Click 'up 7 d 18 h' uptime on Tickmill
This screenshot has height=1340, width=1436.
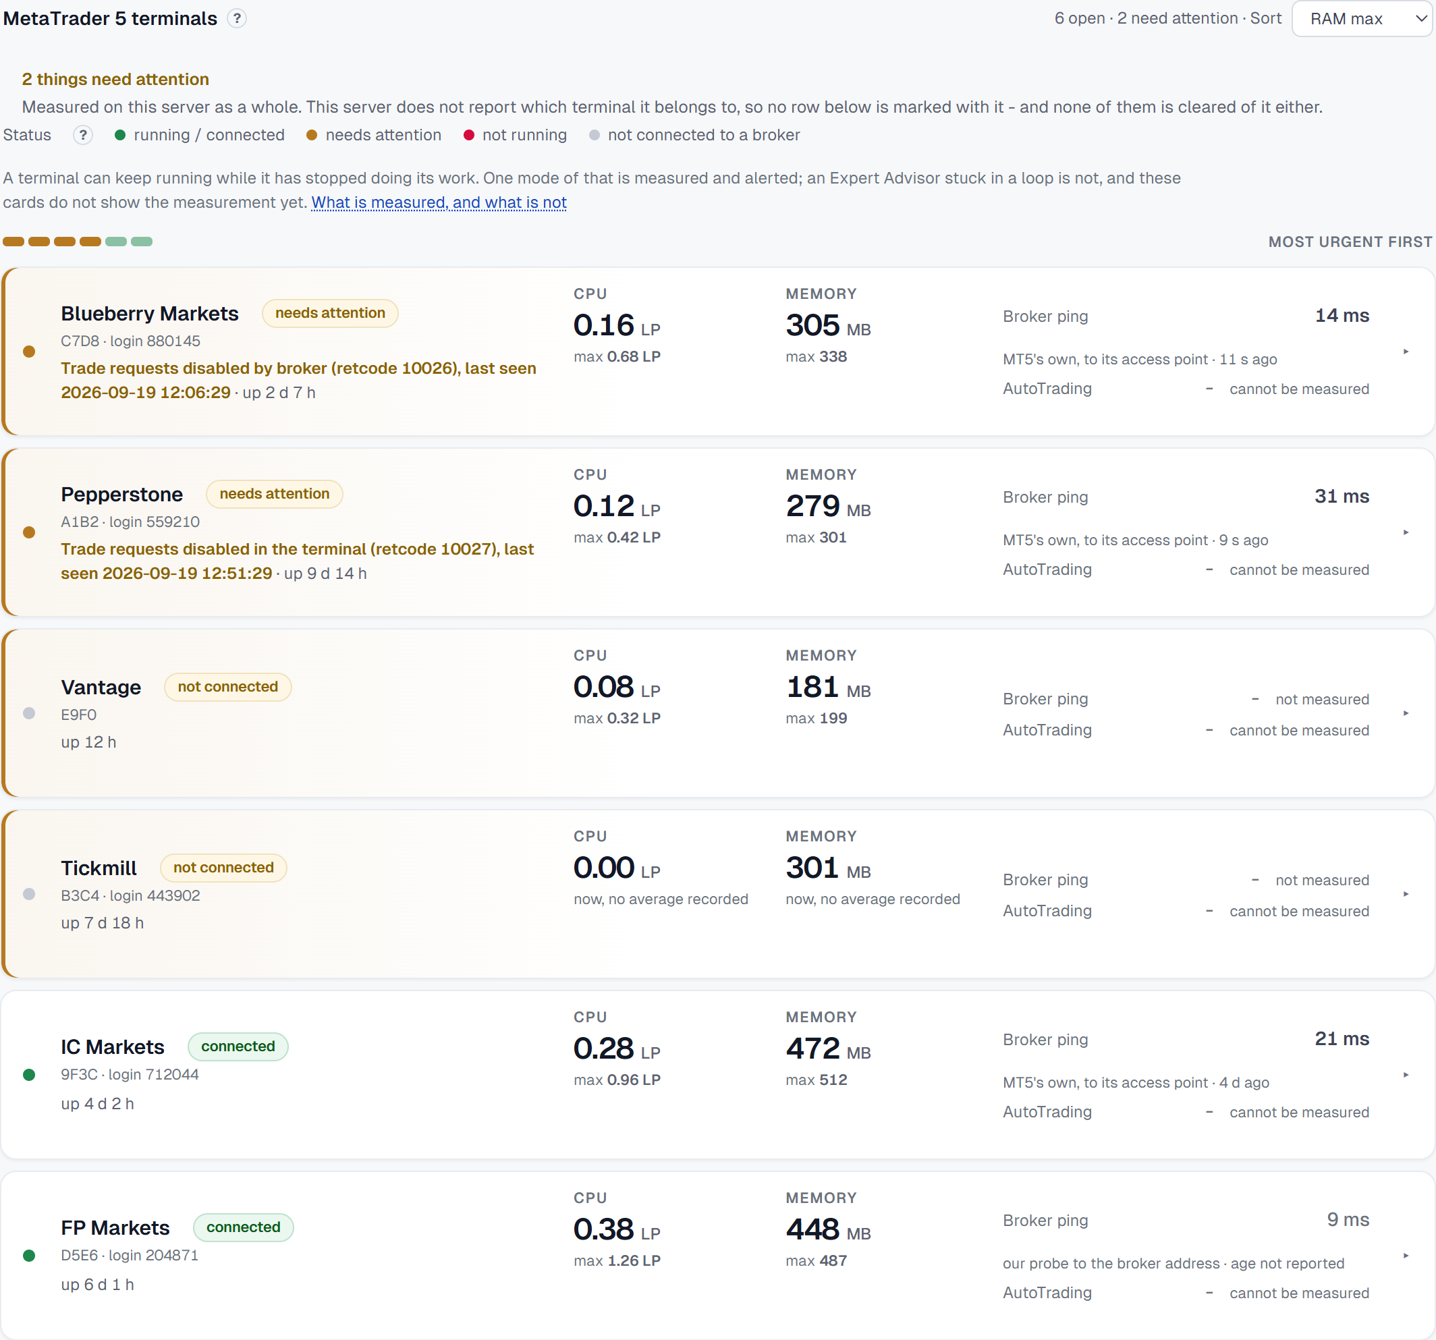click(x=102, y=923)
